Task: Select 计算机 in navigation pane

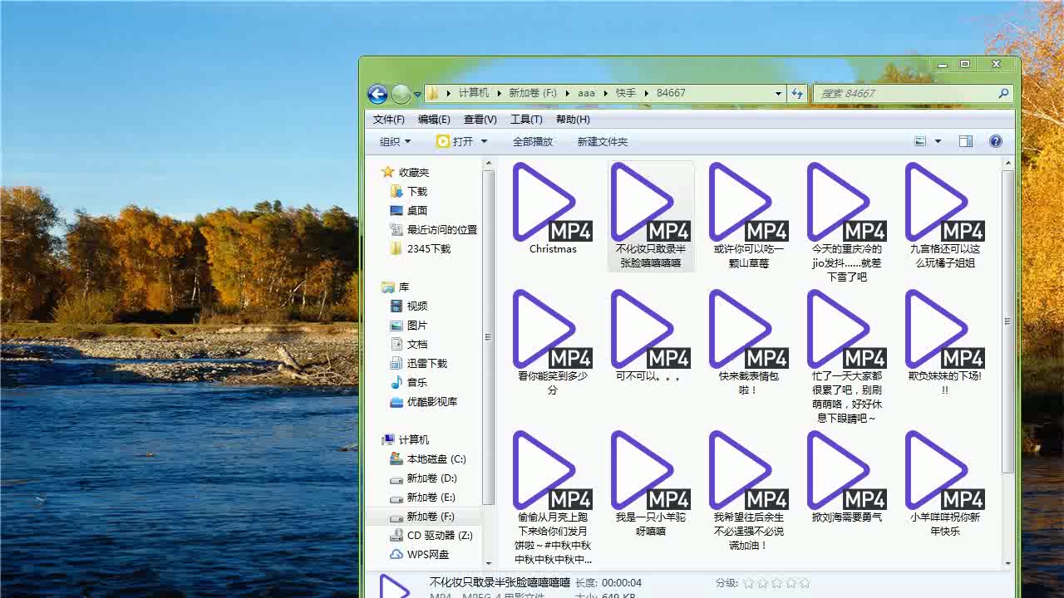Action: tap(406, 439)
